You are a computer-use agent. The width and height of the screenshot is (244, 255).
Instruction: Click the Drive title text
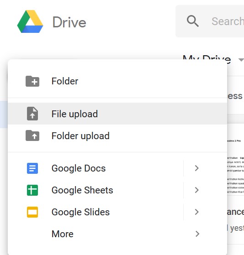tap(69, 22)
